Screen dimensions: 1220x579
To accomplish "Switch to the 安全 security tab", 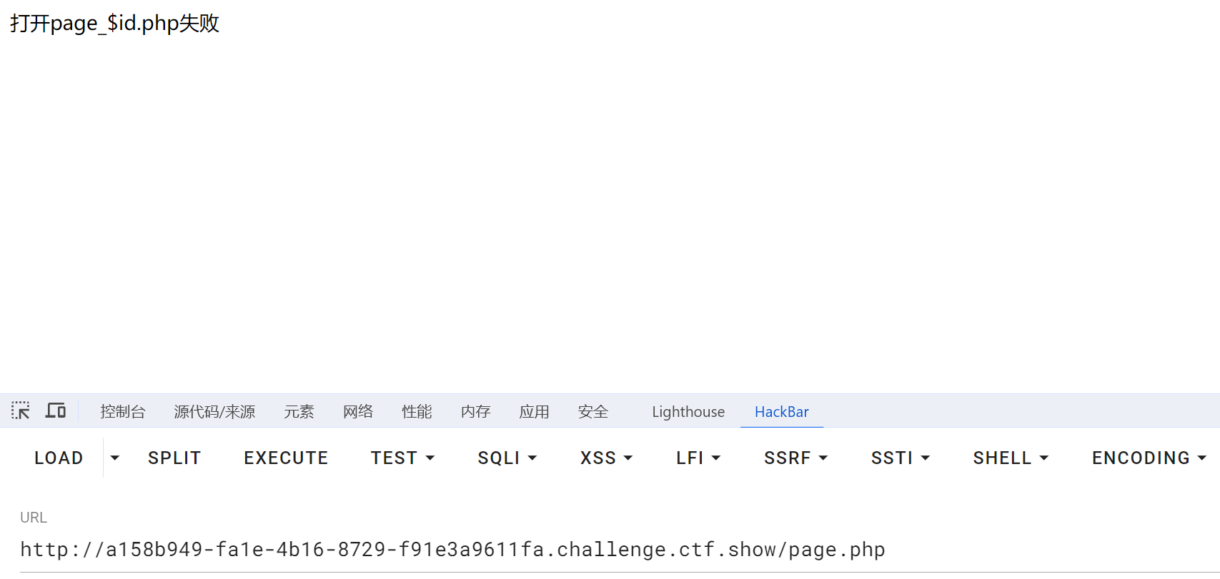I will [593, 412].
